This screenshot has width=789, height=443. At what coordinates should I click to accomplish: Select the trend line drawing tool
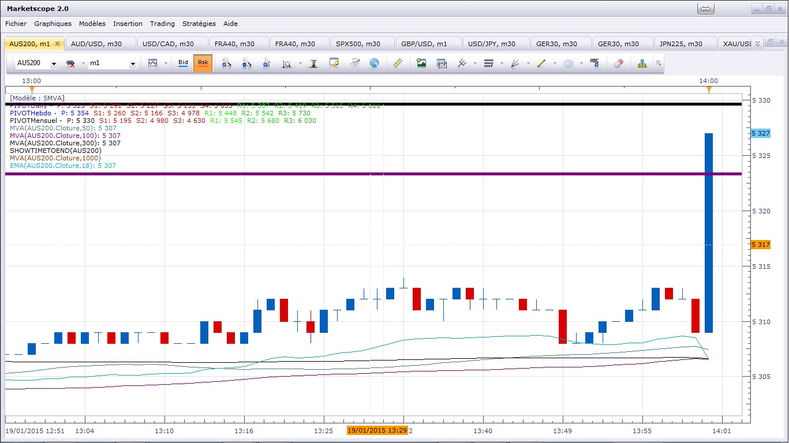(x=541, y=63)
